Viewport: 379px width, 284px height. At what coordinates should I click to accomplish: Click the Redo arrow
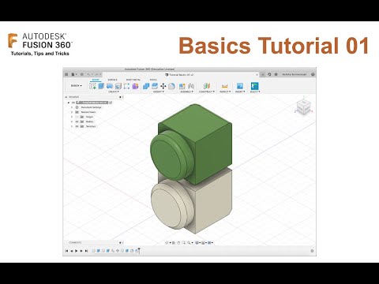click(96, 74)
